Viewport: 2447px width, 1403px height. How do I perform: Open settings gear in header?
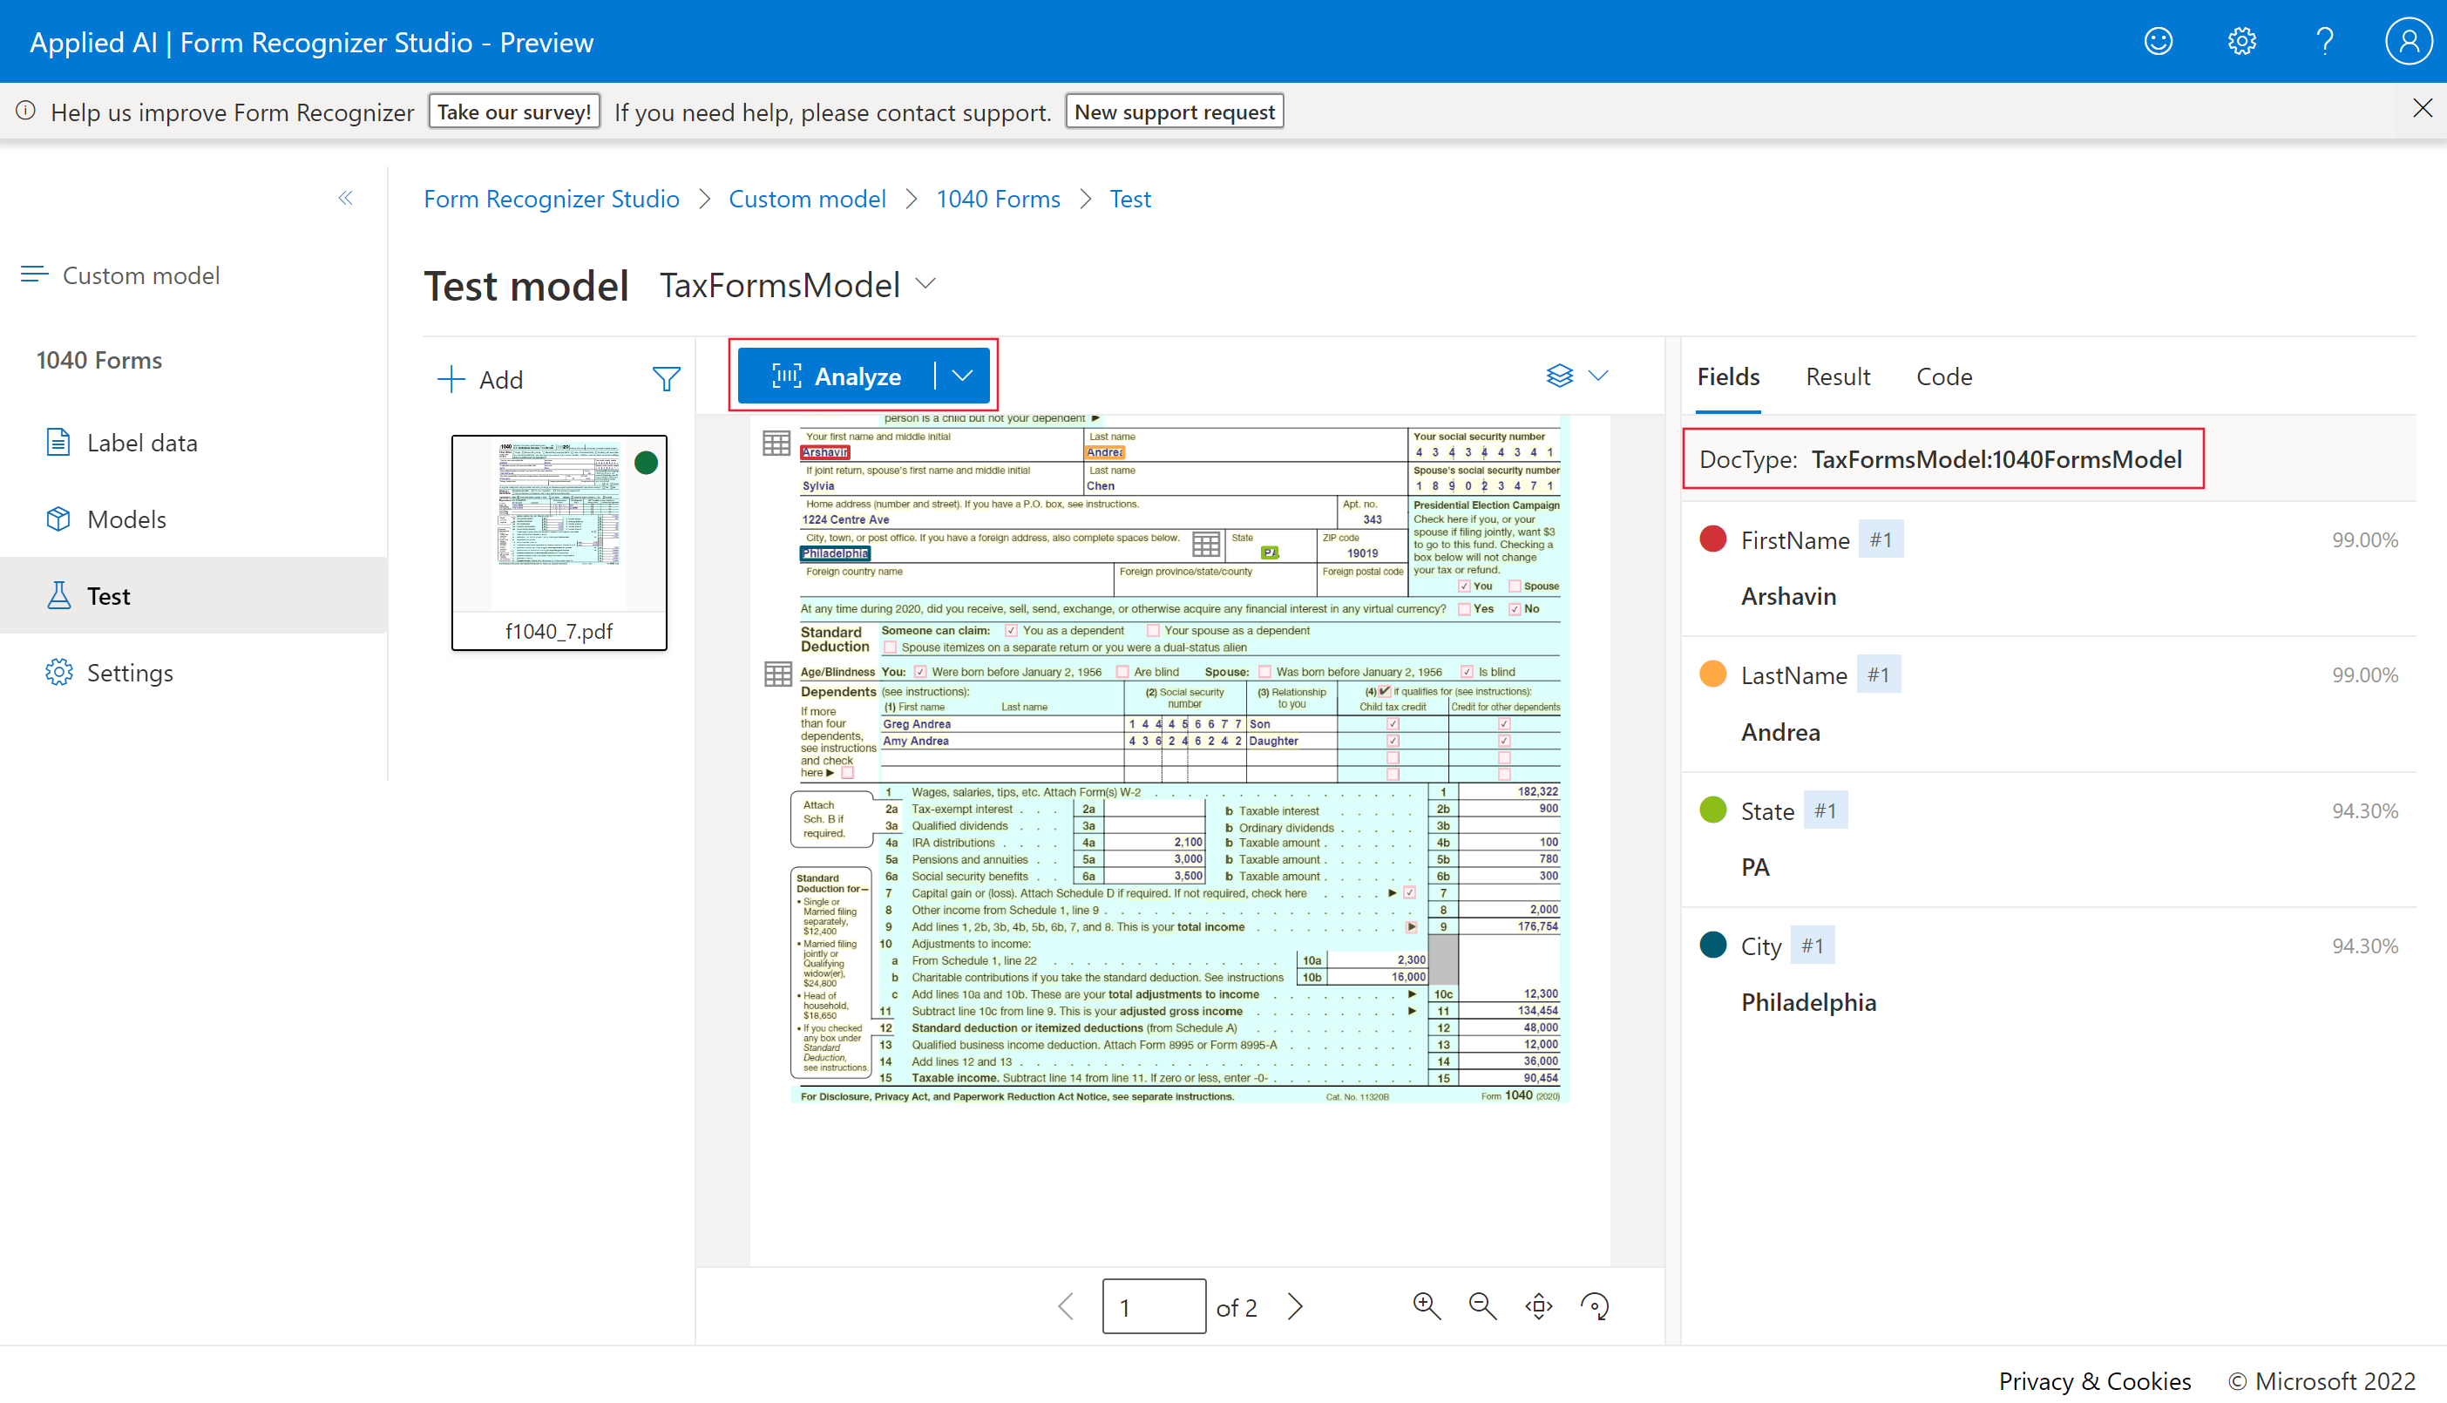coord(2242,42)
